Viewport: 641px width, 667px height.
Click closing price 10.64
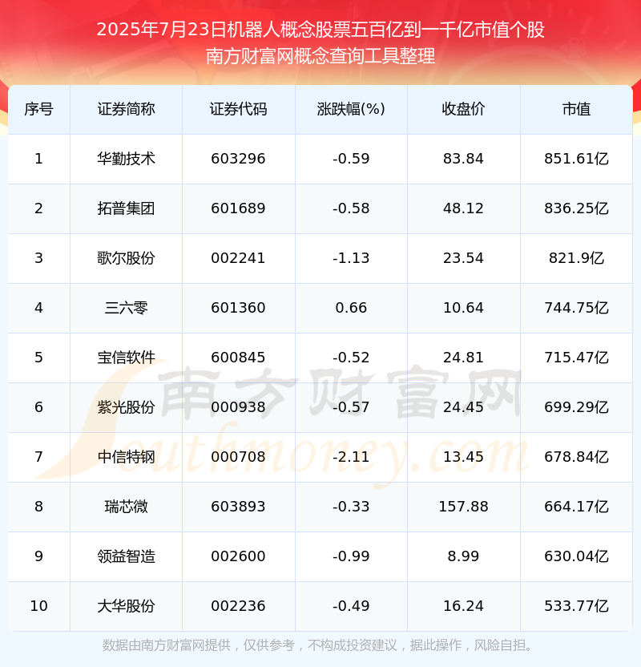(463, 308)
